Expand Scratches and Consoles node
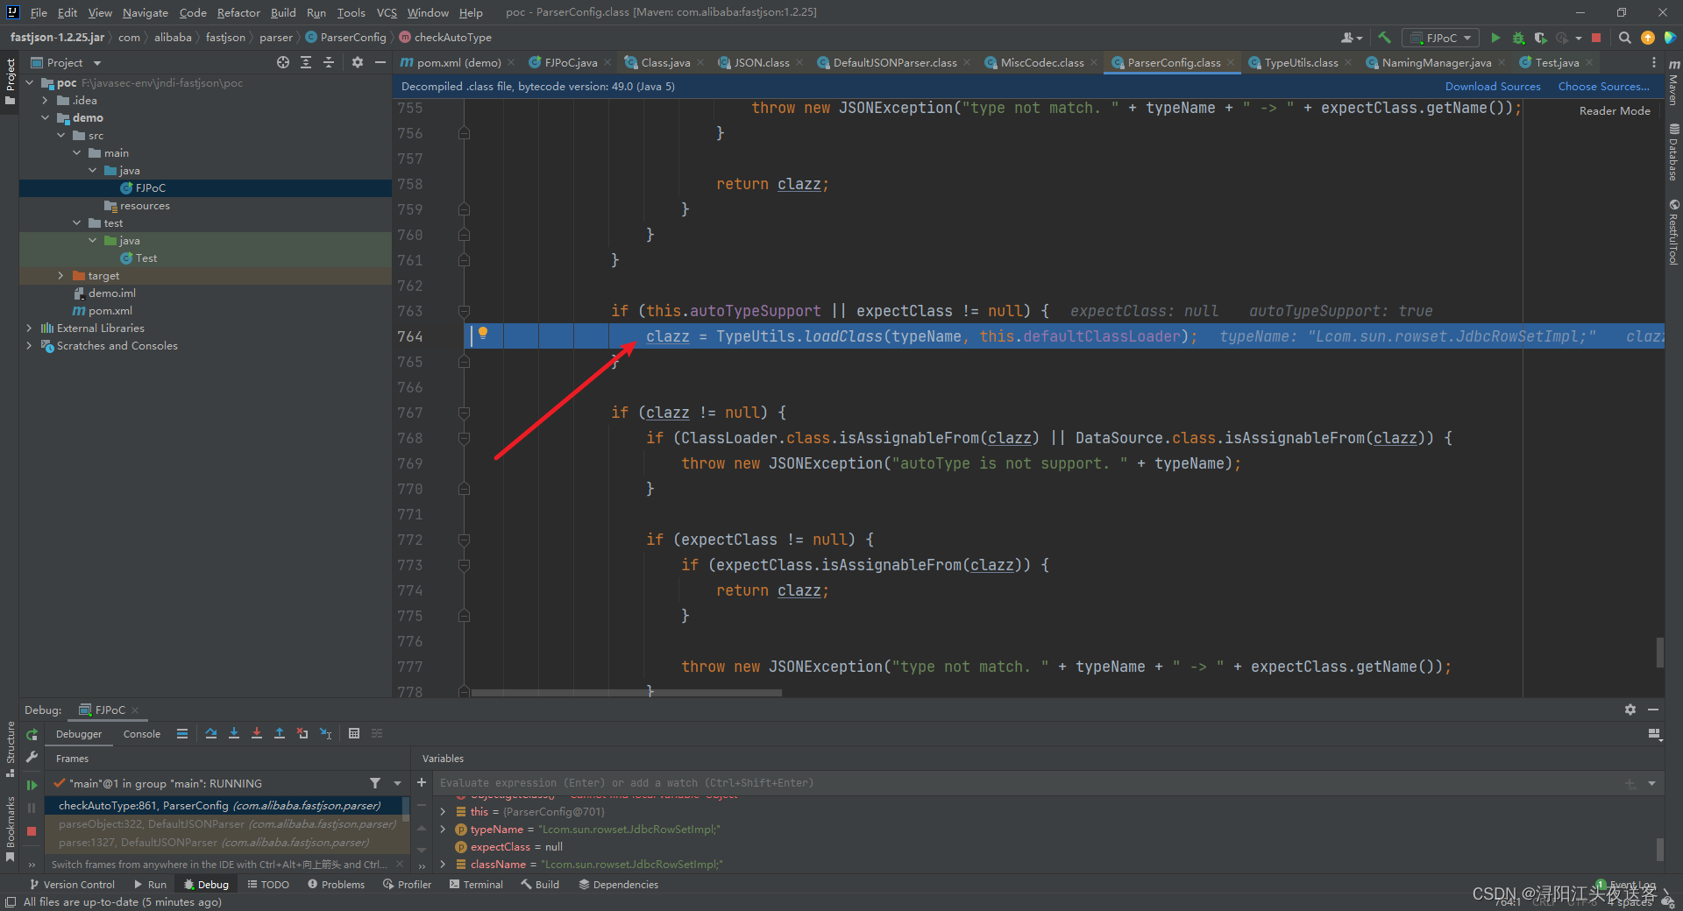Screen dimensions: 1683x911 click(x=30, y=345)
